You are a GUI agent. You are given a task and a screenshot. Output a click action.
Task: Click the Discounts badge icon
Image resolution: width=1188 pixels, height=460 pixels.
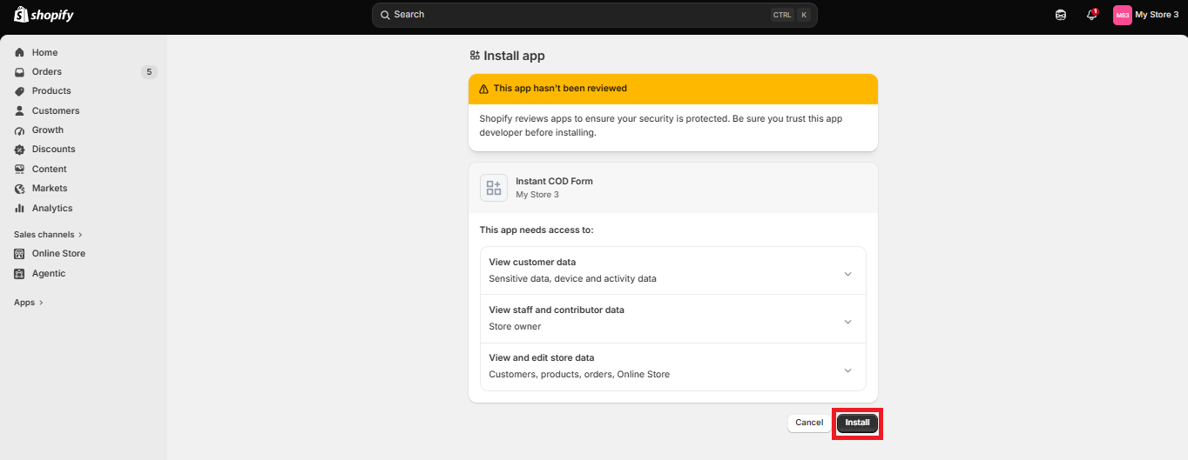(x=20, y=150)
